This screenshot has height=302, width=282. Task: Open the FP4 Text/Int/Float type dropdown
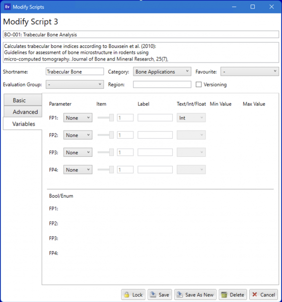[191, 170]
